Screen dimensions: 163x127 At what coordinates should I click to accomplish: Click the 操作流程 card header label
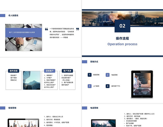point(13,71)
